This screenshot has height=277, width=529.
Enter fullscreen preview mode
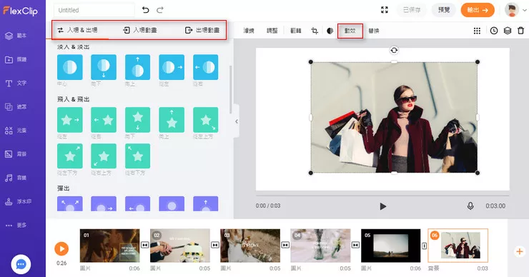pyautogui.click(x=385, y=10)
